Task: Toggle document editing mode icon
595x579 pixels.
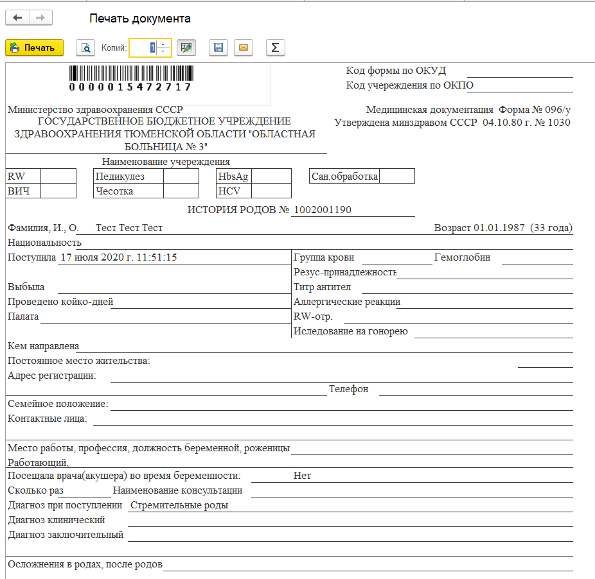Action: 186,48
